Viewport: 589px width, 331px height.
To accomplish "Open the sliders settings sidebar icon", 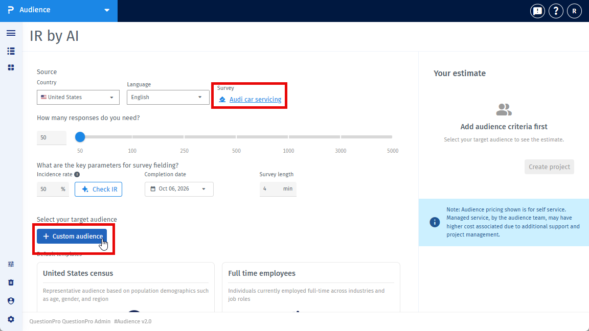I will click(x=11, y=264).
